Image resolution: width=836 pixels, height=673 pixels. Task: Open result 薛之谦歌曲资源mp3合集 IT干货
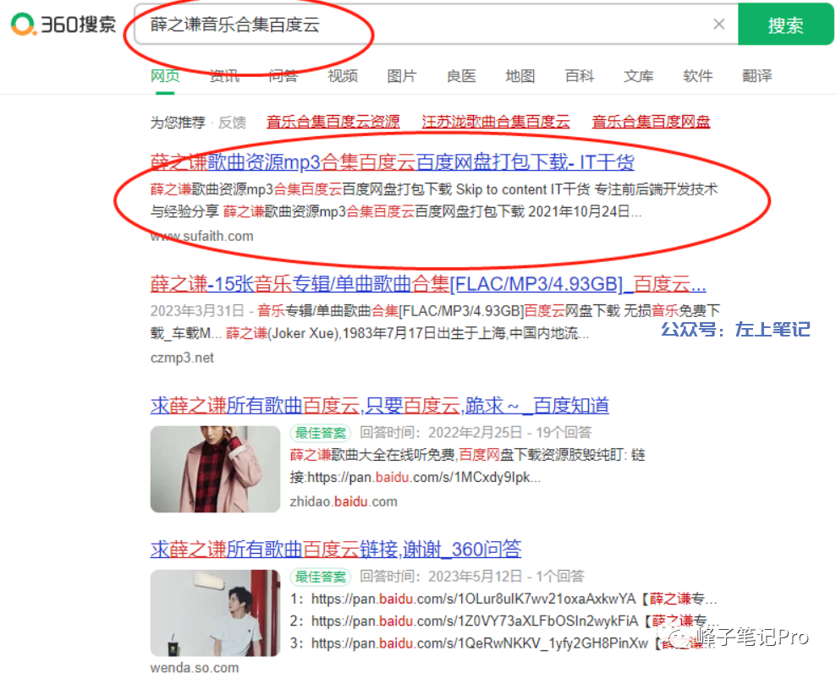392,162
